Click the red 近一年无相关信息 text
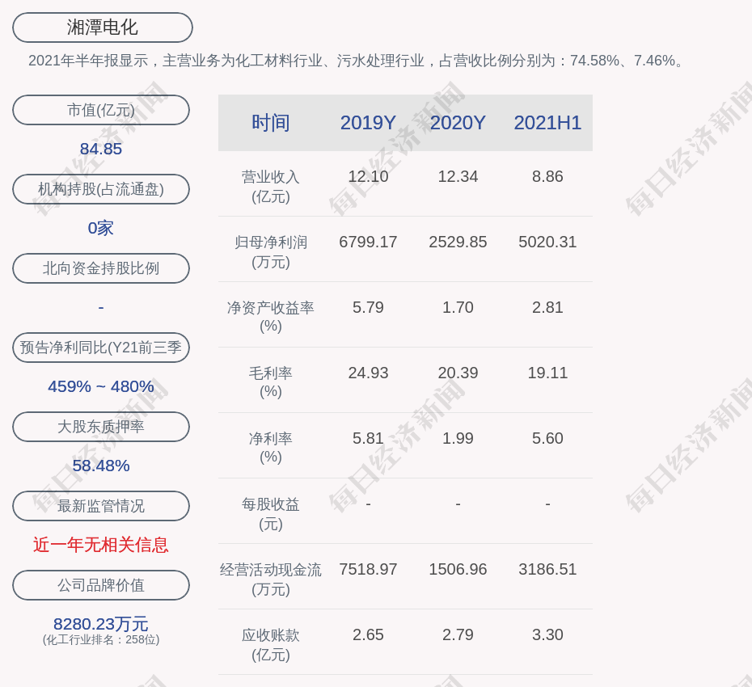This screenshot has height=687, width=752. point(101,545)
